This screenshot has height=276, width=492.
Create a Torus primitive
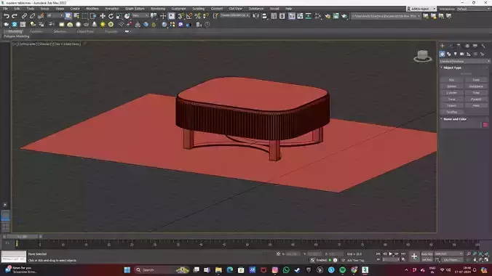click(451, 99)
